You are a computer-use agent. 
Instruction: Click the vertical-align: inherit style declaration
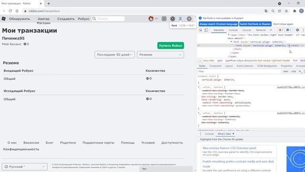218,80
